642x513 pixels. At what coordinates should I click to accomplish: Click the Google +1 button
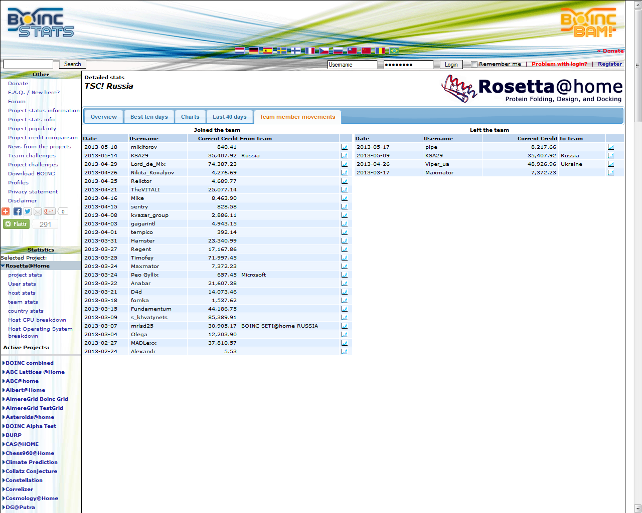pyautogui.click(x=49, y=211)
